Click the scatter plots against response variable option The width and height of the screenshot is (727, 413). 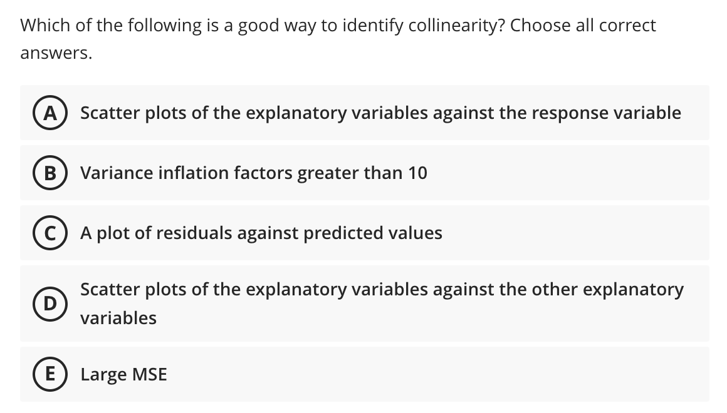(x=380, y=113)
